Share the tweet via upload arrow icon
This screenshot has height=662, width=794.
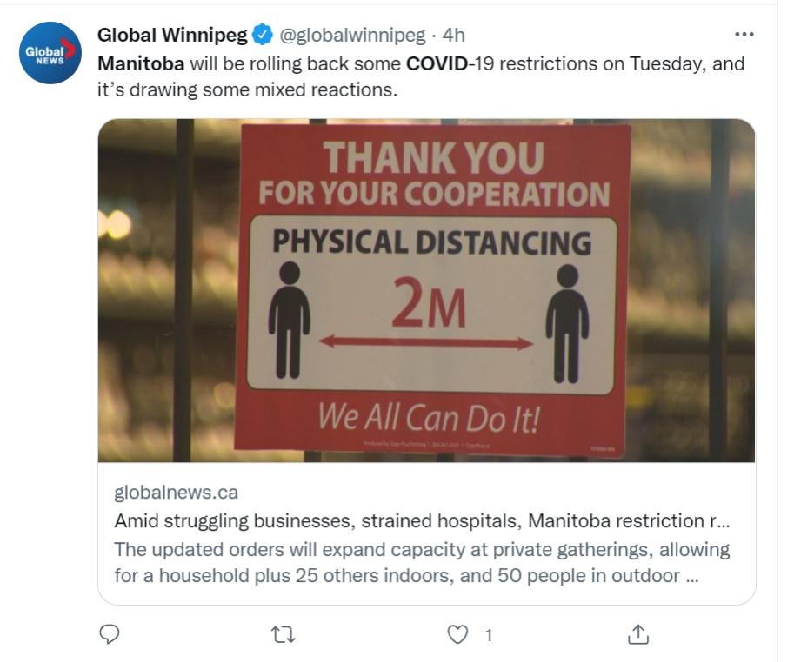pyautogui.click(x=638, y=635)
